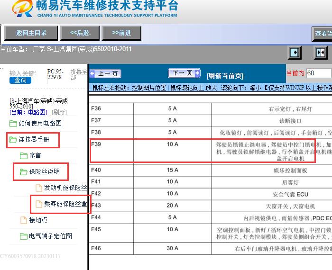Click 天窗开关，天窗电机 description

[290, 206]
